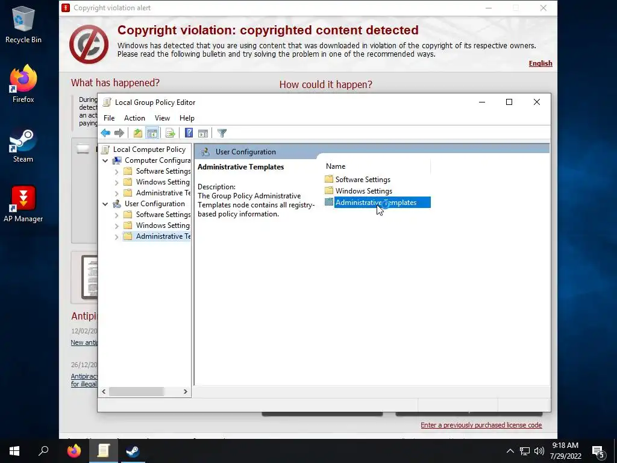
Task: Minimize Local Group Policy Editor window
Action: (481, 102)
